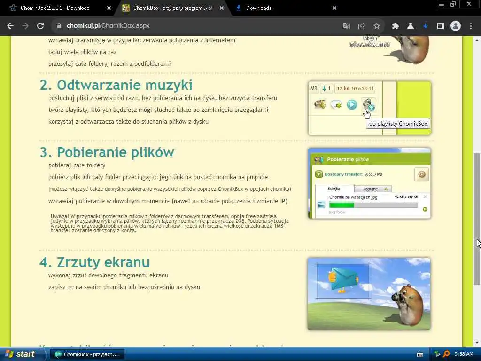The height and width of the screenshot is (361, 481).
Task: Click the lock icon in address bar
Action: pos(59,26)
